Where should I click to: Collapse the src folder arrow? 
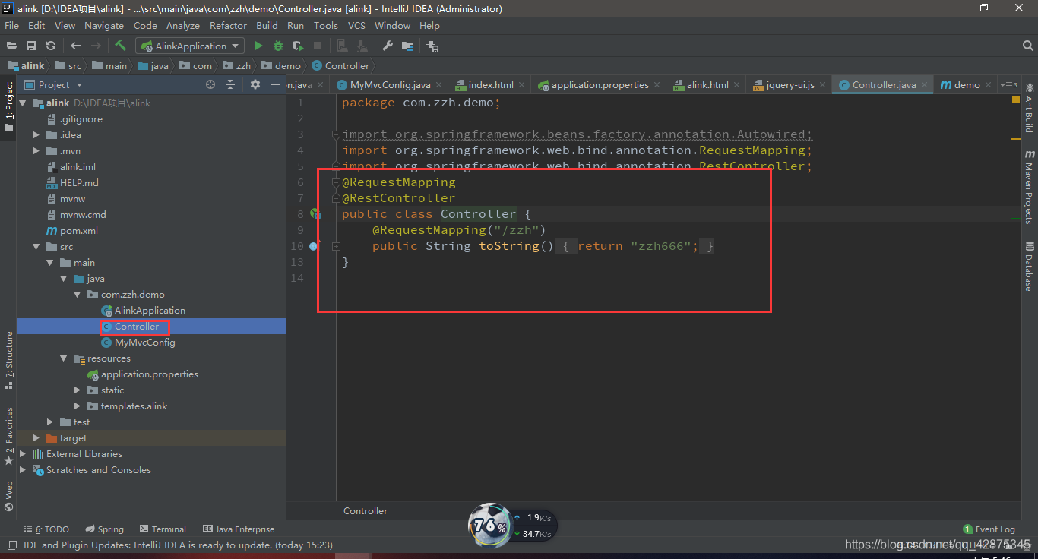[36, 247]
